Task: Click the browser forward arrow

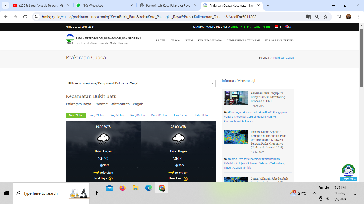Action: pyautogui.click(x=15, y=17)
